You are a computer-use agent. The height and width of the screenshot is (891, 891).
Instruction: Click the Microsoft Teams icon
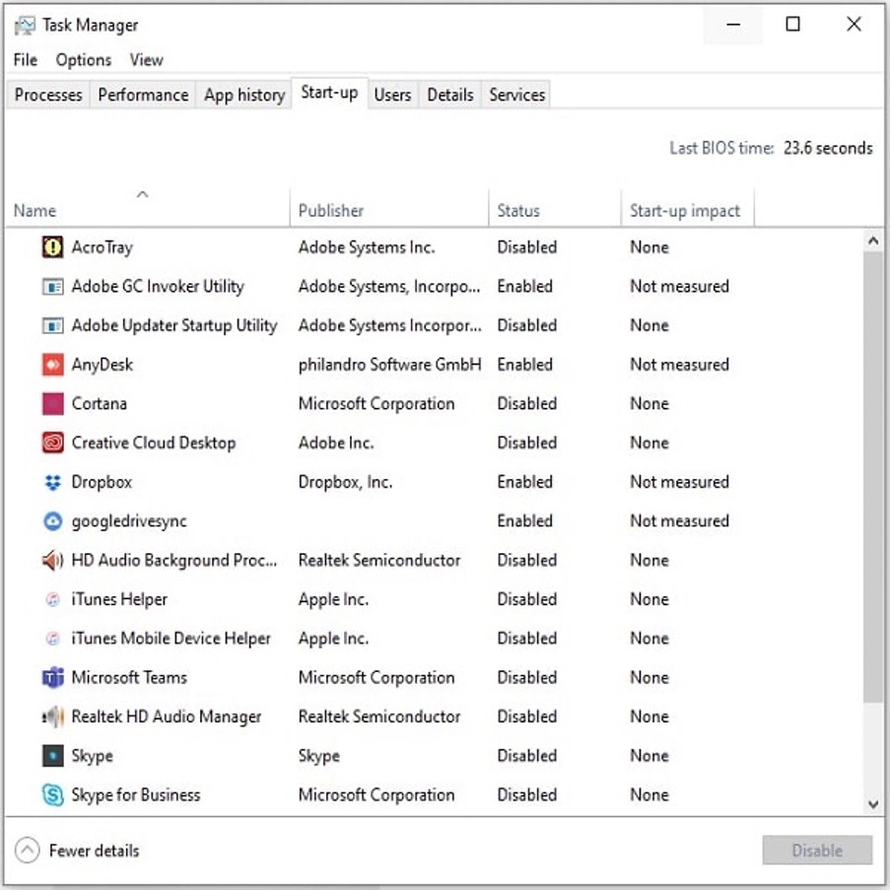click(53, 677)
